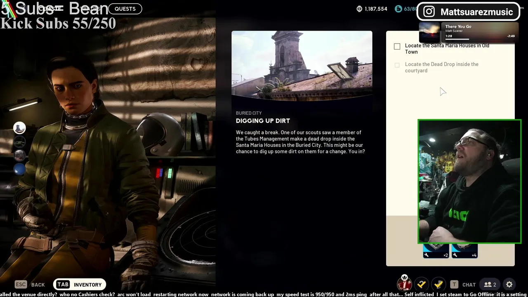Viewport: 528px width, 297px height.
Task: Click the BURIED CITY location label
Action: (249, 113)
